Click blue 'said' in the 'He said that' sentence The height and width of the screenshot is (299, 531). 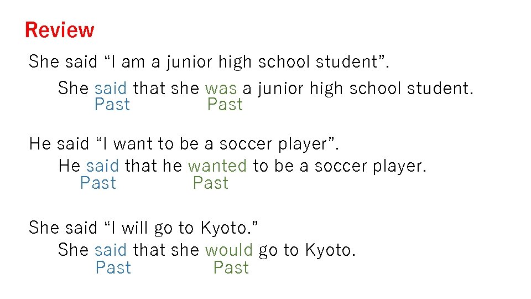[102, 166]
